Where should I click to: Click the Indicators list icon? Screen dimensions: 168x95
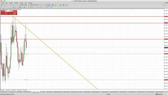(x=60, y=5)
